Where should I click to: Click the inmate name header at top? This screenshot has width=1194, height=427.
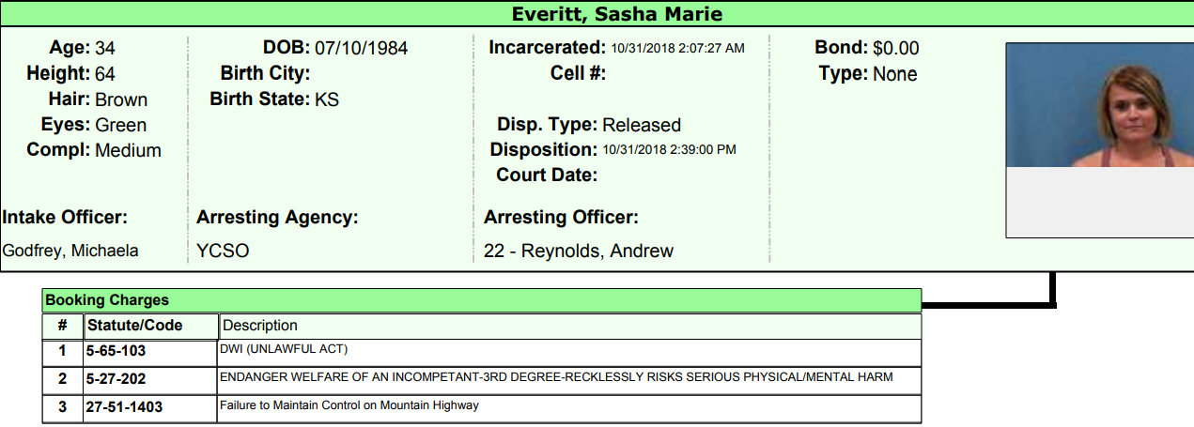click(616, 14)
